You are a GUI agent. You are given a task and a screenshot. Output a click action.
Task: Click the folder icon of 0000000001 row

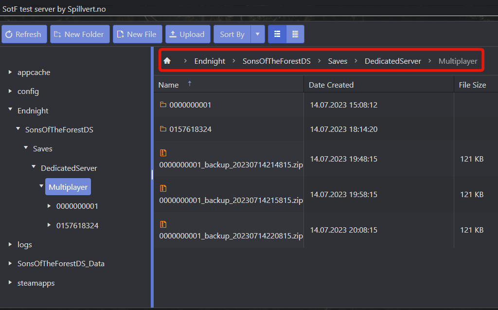(x=163, y=104)
